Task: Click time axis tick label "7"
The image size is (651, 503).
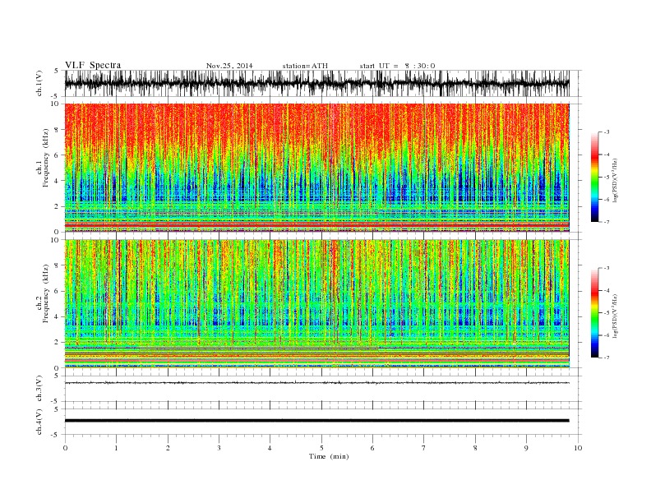Action: coord(424,448)
